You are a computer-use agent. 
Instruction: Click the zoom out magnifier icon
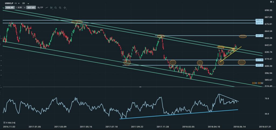point(56,8)
